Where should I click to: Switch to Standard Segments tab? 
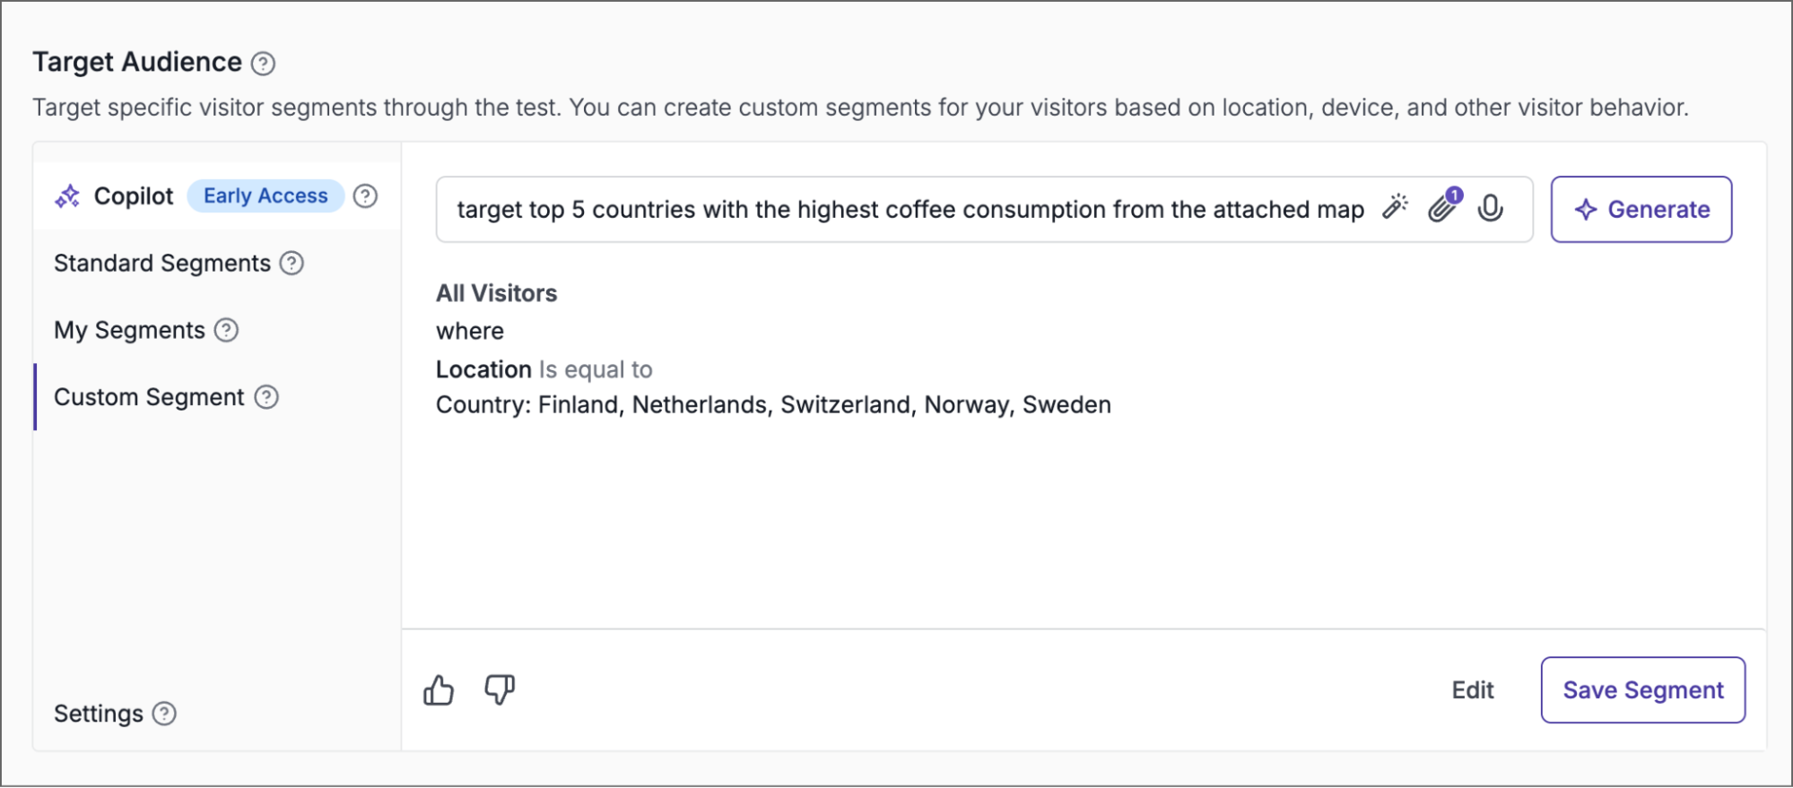[x=162, y=264]
